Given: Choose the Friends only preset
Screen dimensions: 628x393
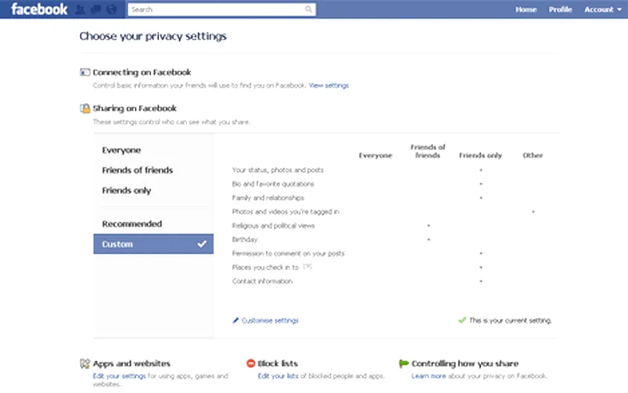Looking at the screenshot, I should tap(126, 191).
